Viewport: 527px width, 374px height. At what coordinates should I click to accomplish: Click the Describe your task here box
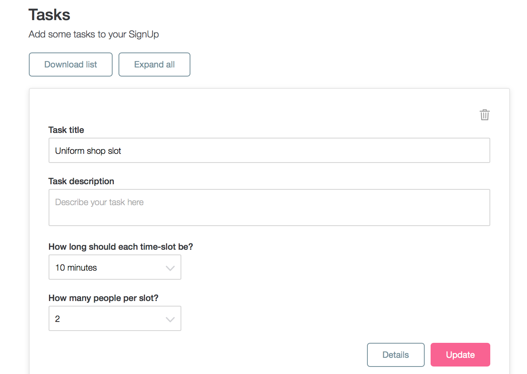[x=269, y=207]
